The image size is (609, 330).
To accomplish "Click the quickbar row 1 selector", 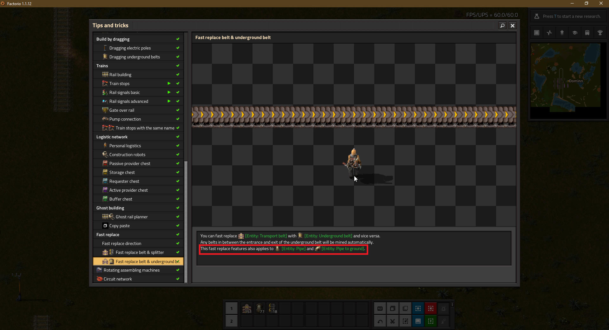I will tap(232, 308).
